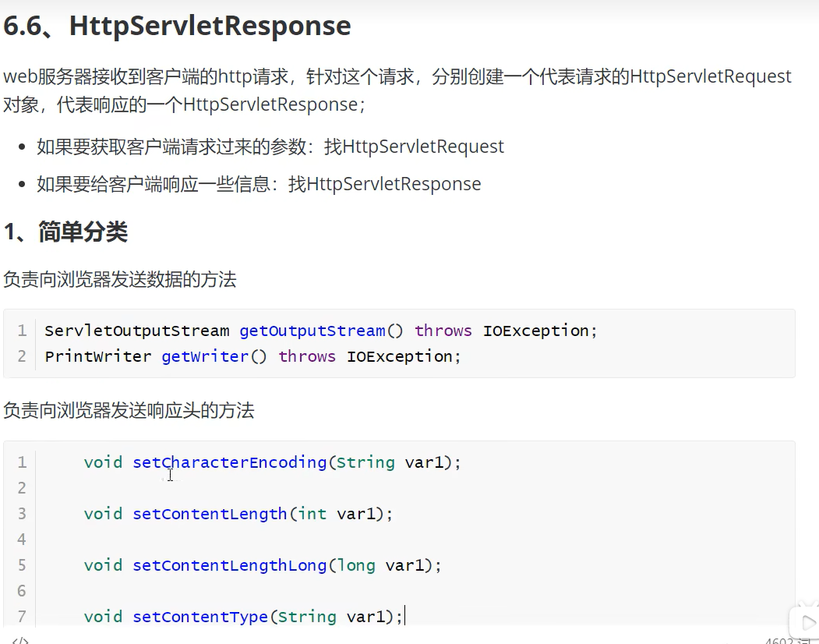The image size is (819, 644).
Task: Click the 6.6 HttpServletResponse heading
Action: [x=178, y=26]
